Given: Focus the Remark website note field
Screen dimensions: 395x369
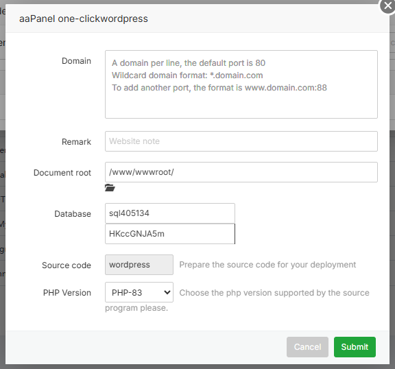Looking at the screenshot, I should [x=241, y=141].
